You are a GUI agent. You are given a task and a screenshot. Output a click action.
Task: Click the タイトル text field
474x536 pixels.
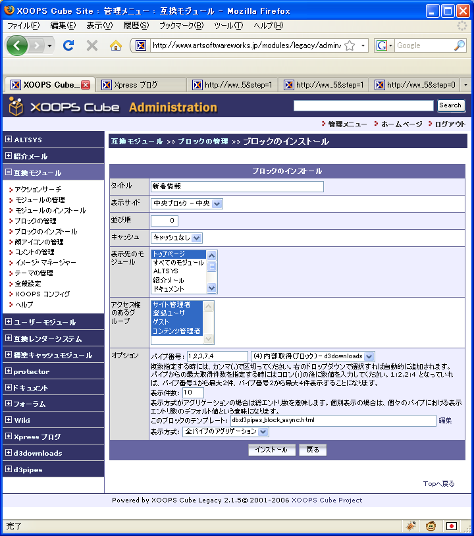pyautogui.click(x=237, y=186)
